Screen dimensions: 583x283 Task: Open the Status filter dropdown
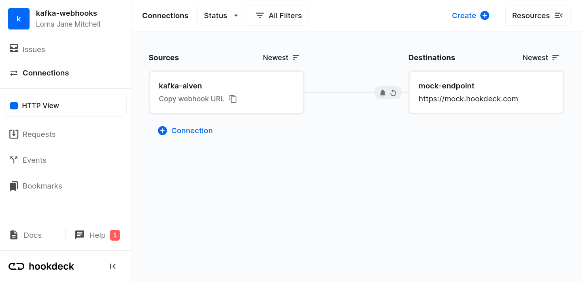click(x=222, y=15)
